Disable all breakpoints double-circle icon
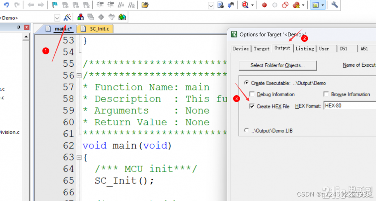Screen dimensions: 376x201 tap(285, 5)
